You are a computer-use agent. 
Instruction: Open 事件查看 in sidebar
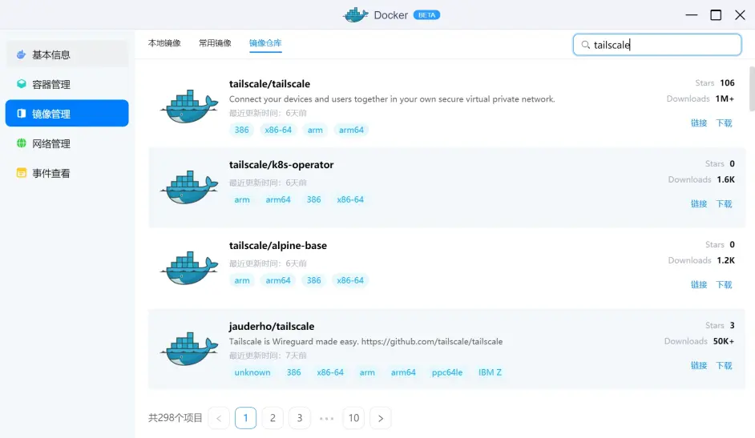[x=67, y=173]
